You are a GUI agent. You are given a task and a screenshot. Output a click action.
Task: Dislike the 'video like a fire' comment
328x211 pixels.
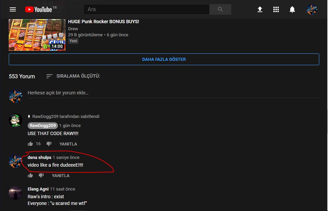coord(41,175)
